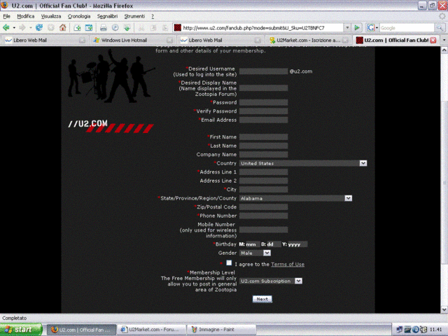Switch to the U2Market.com Iscrizione tab
This screenshot has width=448, height=336.
[308, 41]
